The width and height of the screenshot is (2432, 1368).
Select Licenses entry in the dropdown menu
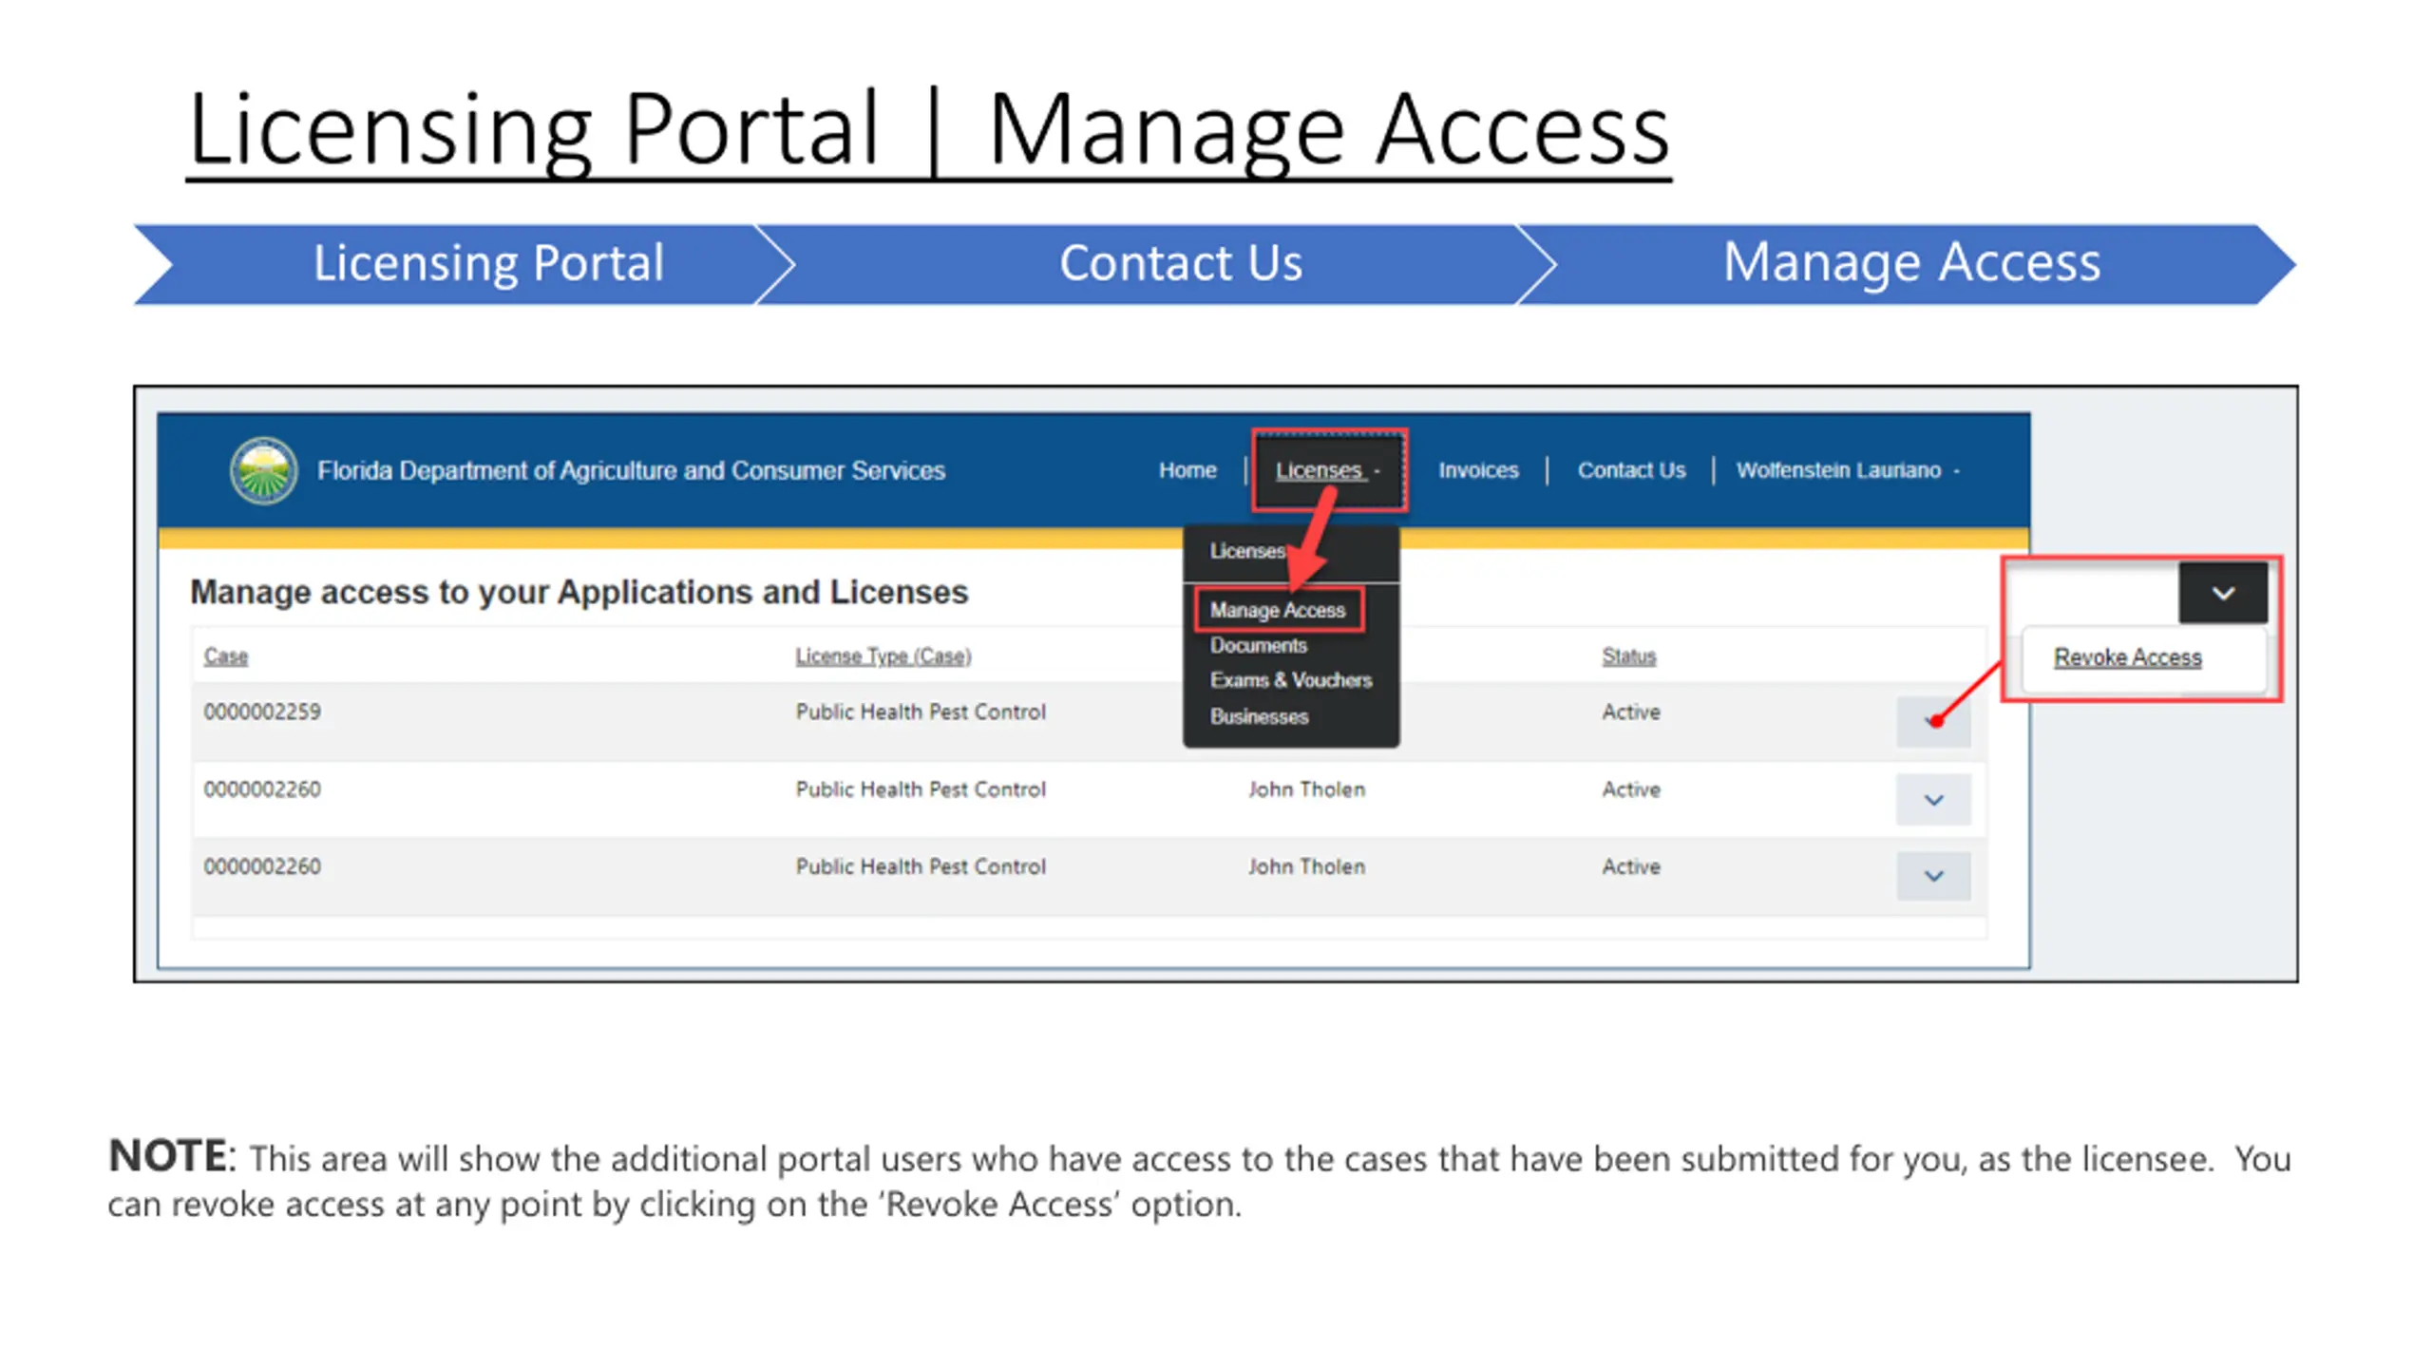coord(1247,551)
